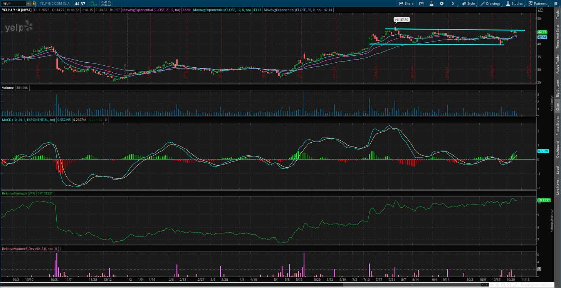Open the chart snapshot clock icon
This screenshot has width=561, height=288.
pos(421,3)
